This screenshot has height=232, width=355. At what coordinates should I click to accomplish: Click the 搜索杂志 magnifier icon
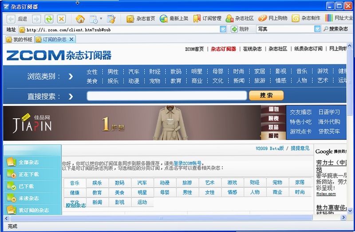(326, 29)
